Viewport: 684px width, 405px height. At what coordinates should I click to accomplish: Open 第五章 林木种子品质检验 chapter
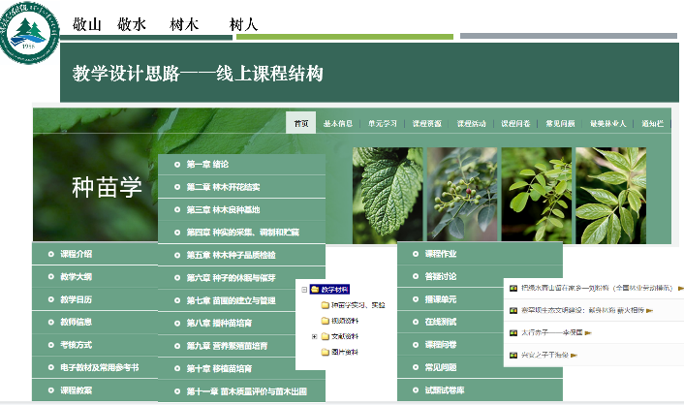231,255
